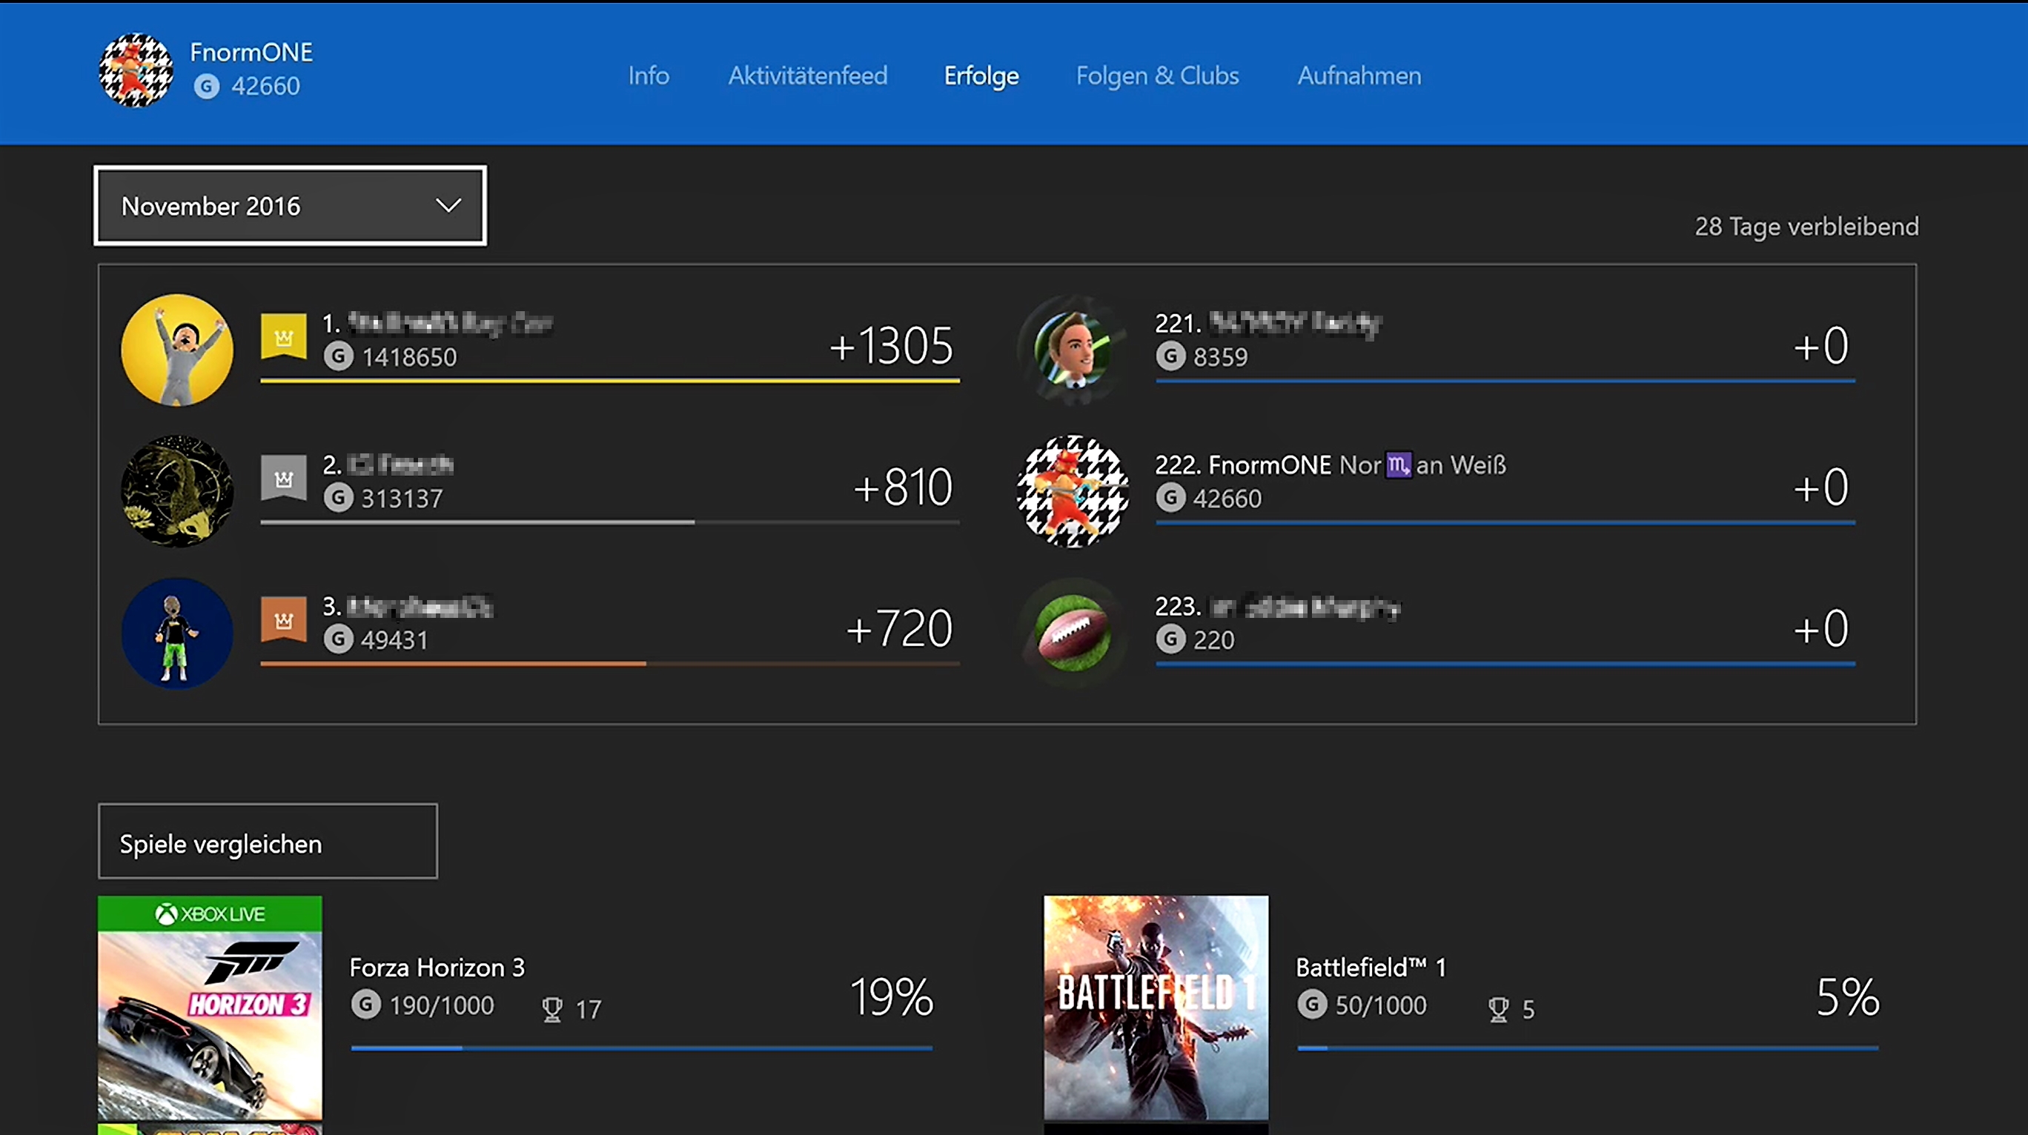Screen dimensions: 2028x1135
Task: Click the yellow progress bar of rank 1
Action: [x=610, y=381]
